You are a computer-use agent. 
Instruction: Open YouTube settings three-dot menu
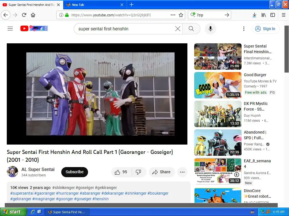[x=244, y=29]
